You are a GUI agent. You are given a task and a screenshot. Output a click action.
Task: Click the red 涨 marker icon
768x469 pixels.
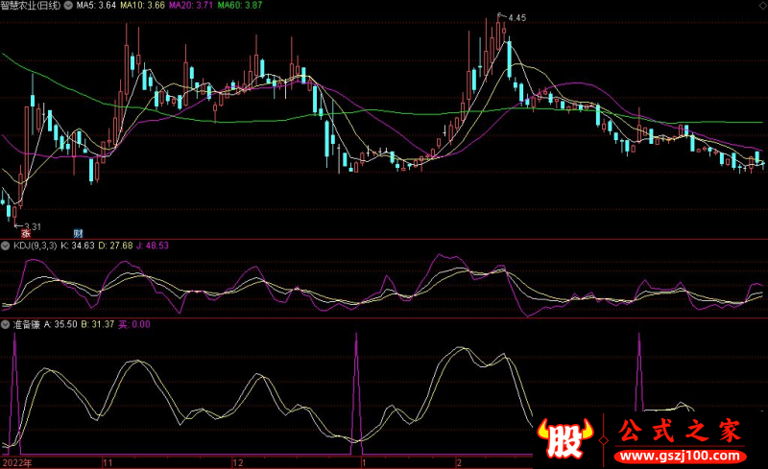point(27,233)
